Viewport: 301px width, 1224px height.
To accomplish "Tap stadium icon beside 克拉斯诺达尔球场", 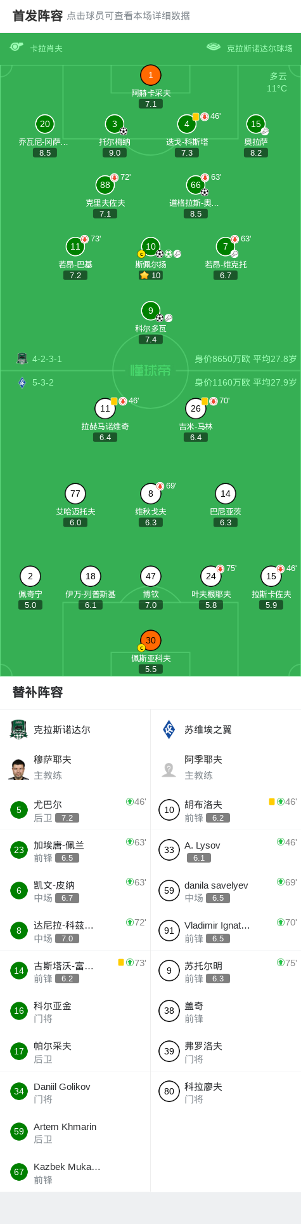I will pyautogui.click(x=214, y=48).
